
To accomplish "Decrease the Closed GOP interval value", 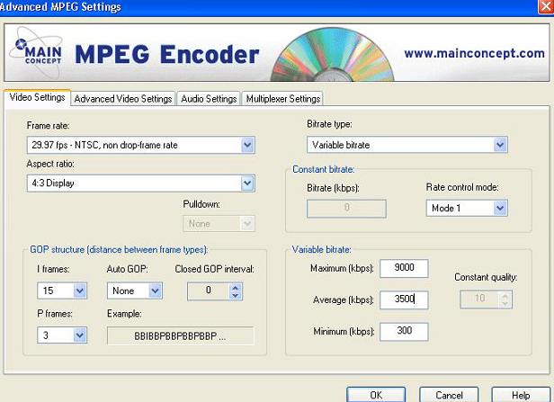I will 236,295.
